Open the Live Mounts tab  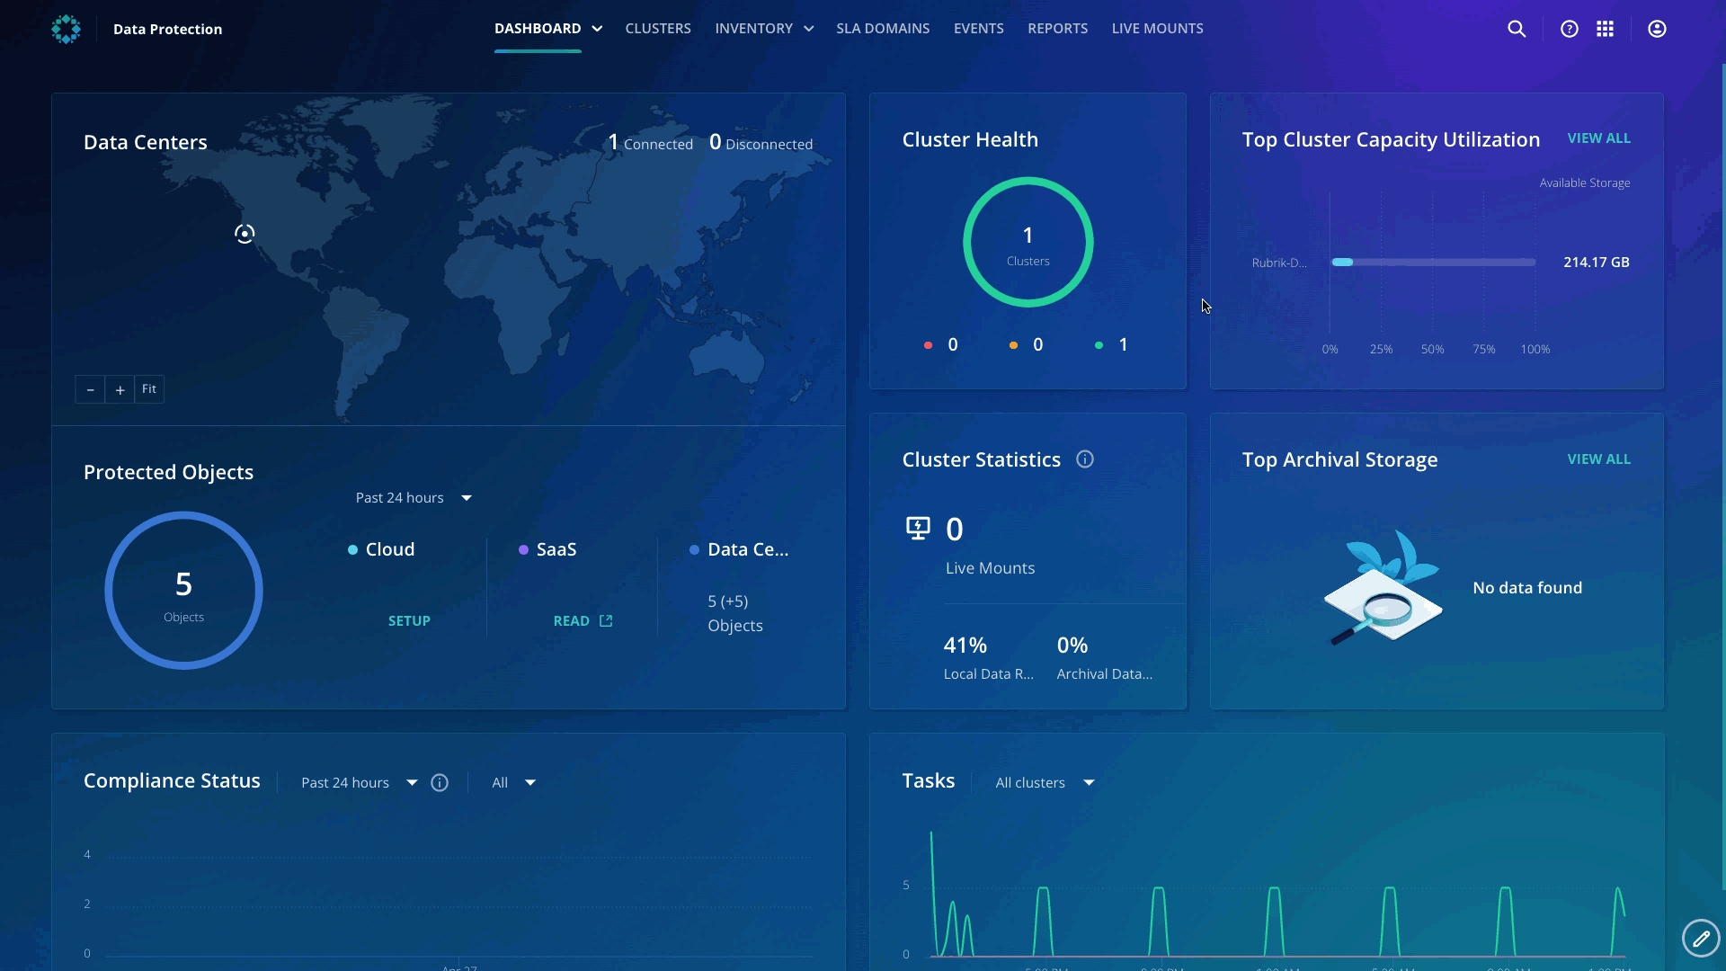[x=1157, y=29]
